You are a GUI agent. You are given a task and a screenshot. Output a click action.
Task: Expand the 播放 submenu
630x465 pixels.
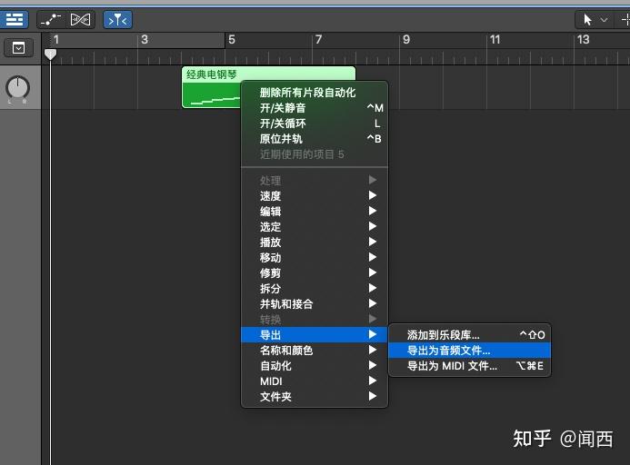click(315, 242)
